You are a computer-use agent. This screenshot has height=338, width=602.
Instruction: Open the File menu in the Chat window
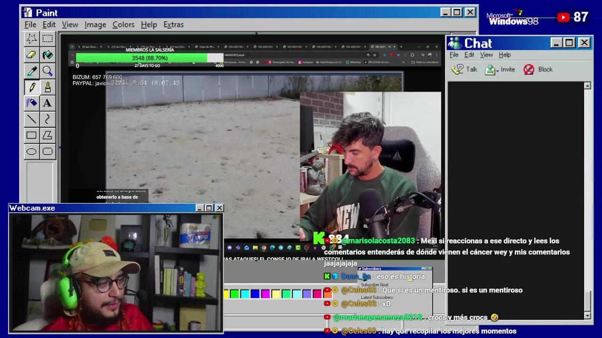coord(454,55)
